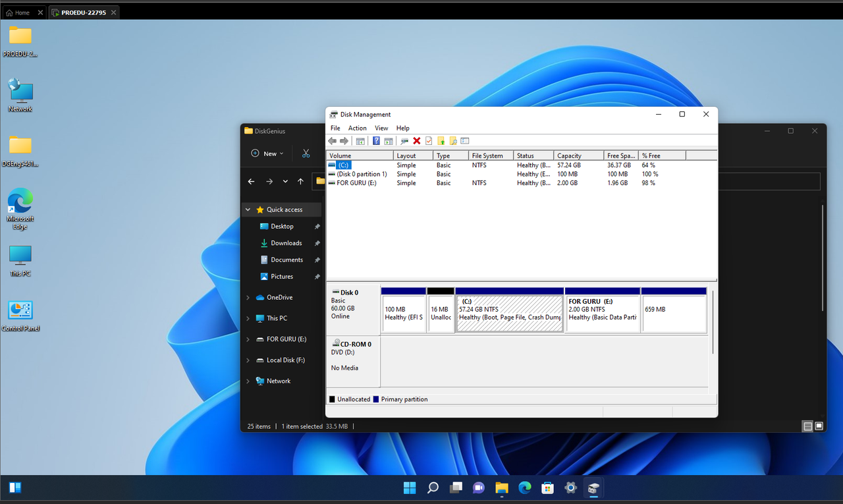
Task: Click the scissors Cut icon in Explorer
Action: (x=306, y=154)
